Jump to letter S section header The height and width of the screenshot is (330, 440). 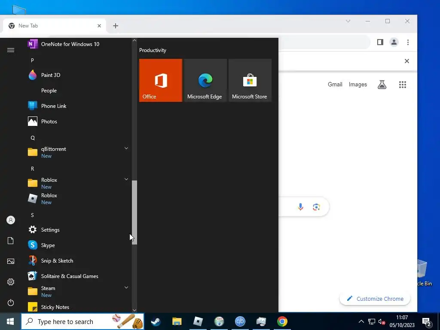(x=32, y=215)
